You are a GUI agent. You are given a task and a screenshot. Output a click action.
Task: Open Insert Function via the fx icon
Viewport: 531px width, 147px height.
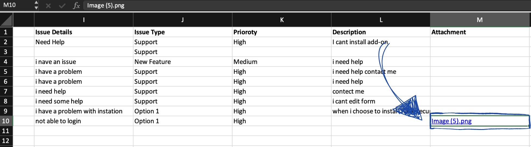pos(76,6)
